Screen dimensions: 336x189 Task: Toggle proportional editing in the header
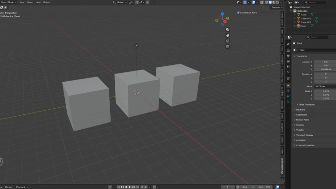pyautogui.click(x=147, y=2)
